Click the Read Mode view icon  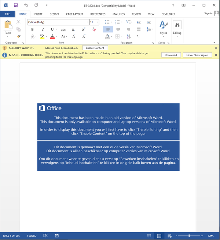pyautogui.click(x=149, y=236)
